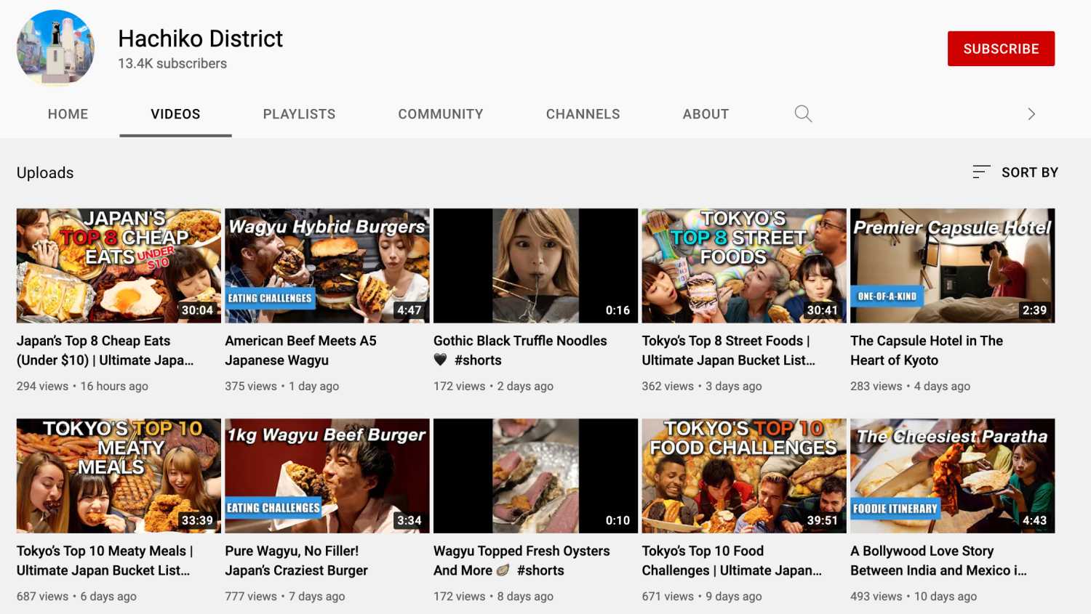
Task: Open Japan's Top 8 Cheap Eats thumbnail
Action: (x=119, y=266)
